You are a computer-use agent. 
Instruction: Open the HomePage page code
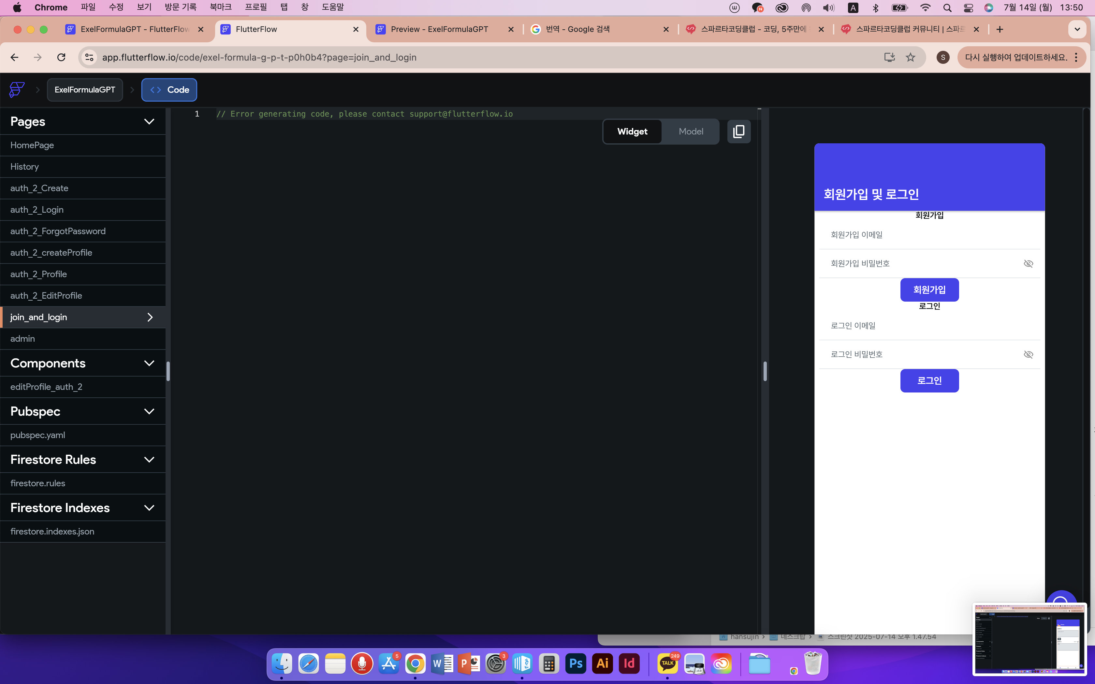(83, 145)
